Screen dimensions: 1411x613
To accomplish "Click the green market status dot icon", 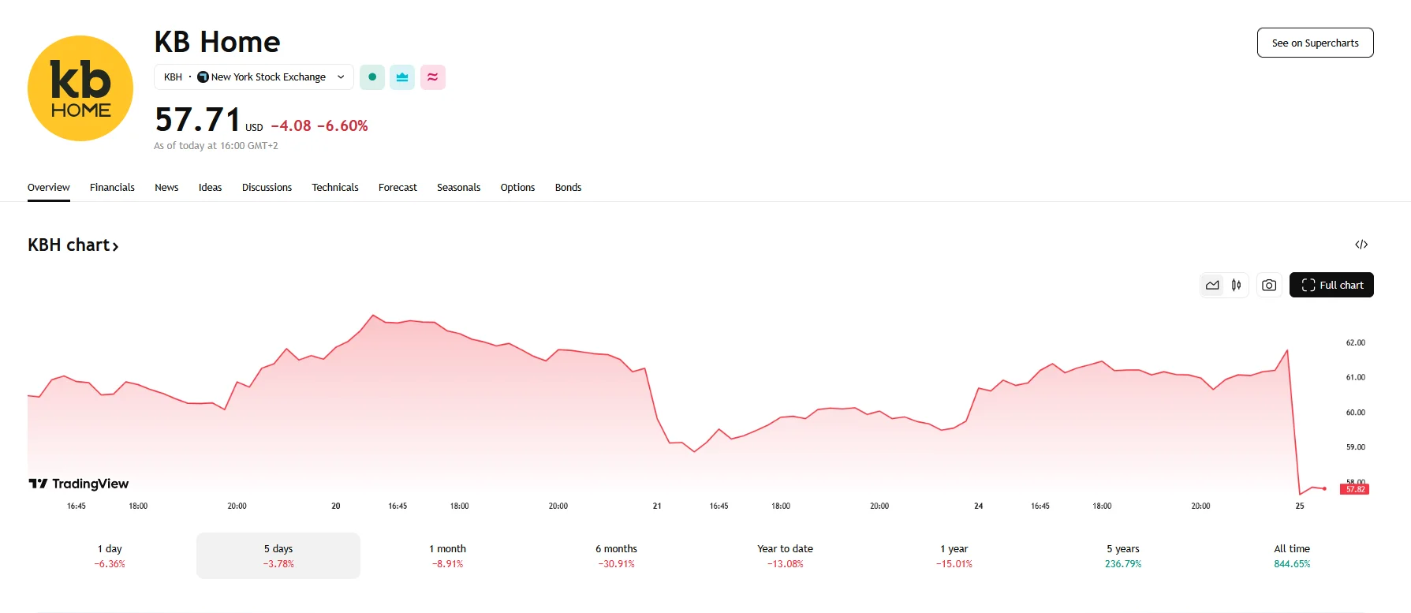I will point(372,77).
